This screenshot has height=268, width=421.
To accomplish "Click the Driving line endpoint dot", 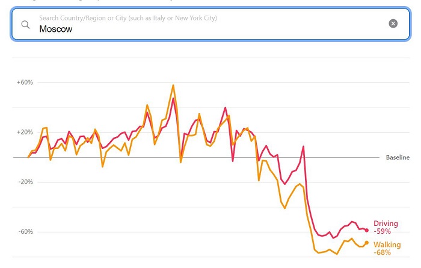I will [x=367, y=230].
